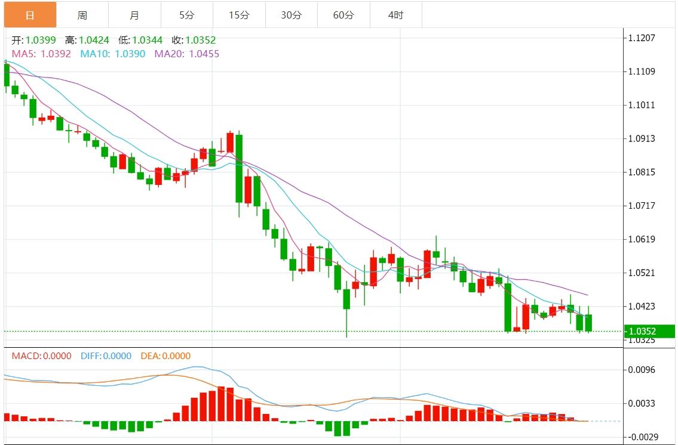Click the MA20 indicator label

click(x=187, y=54)
